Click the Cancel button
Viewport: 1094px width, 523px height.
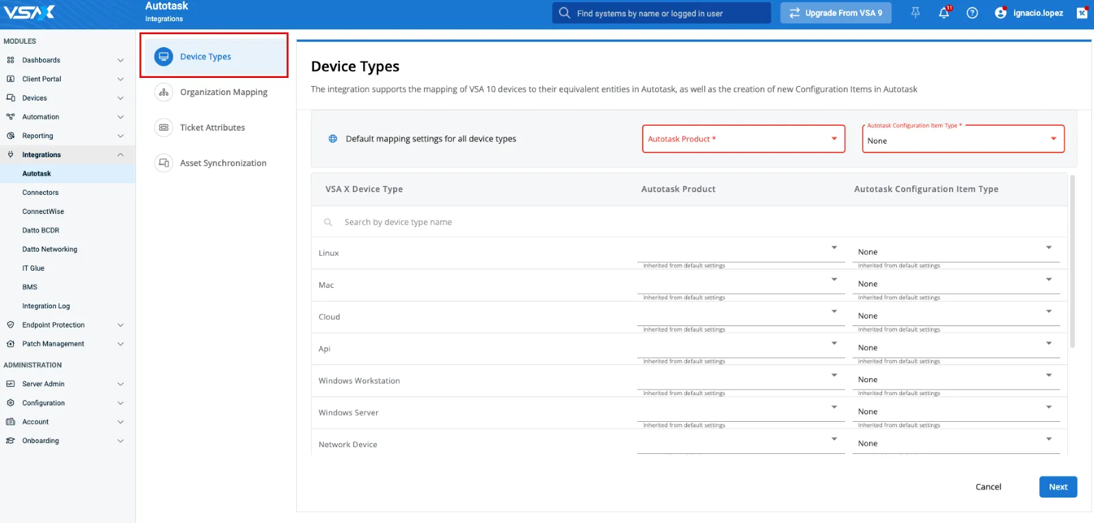(988, 487)
